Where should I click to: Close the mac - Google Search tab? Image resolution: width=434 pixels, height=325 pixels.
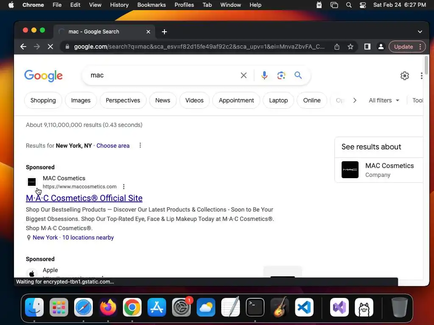(x=148, y=32)
